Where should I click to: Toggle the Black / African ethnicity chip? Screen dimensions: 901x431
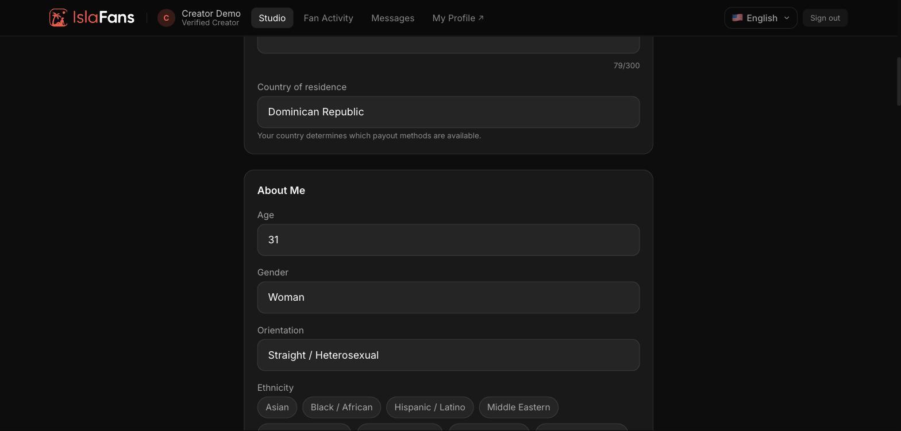tap(341, 407)
